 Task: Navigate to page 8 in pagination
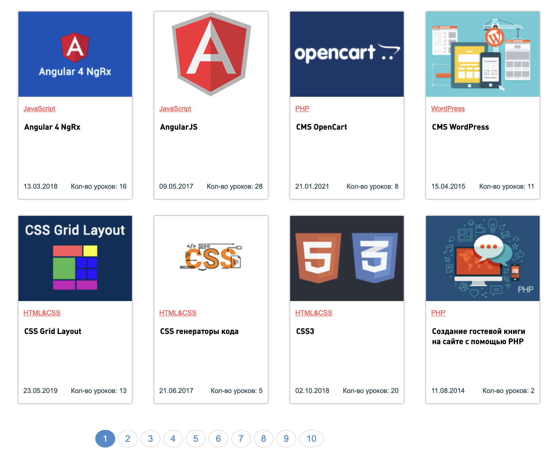coord(264,439)
